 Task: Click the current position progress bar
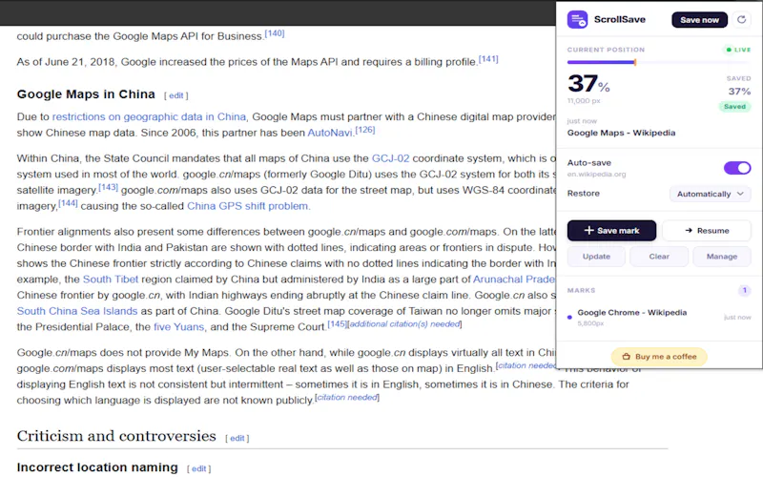659,62
